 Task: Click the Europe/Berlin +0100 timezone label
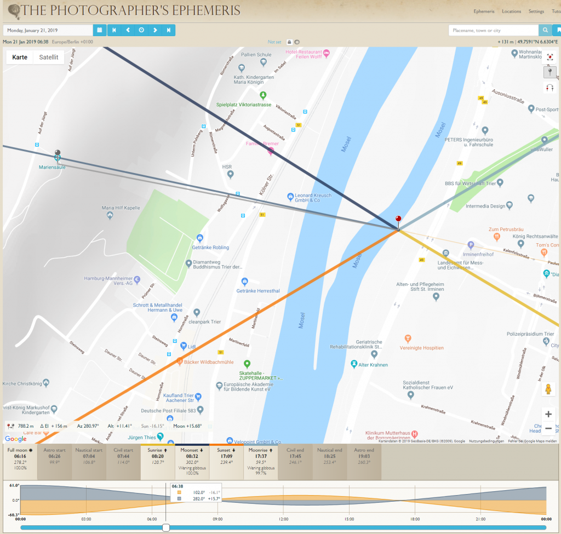(x=72, y=42)
